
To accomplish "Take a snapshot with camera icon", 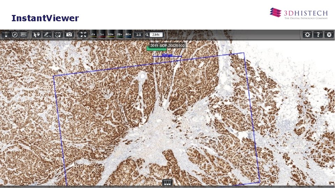I will 69,34.
